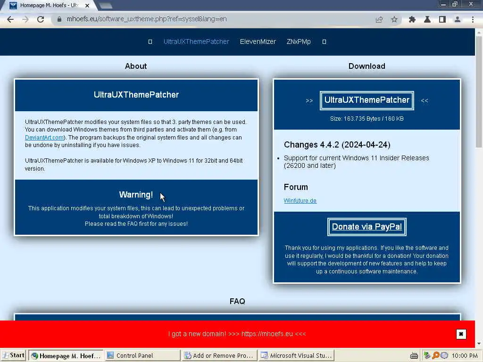Open the UltraUXThemePatcher nav item

pos(196,41)
